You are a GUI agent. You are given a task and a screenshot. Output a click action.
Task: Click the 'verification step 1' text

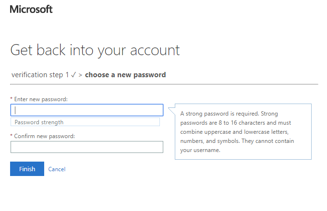[x=40, y=75]
